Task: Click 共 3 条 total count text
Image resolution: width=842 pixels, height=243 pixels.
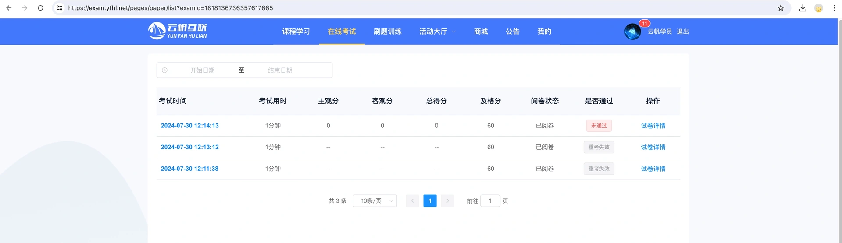Action: (337, 201)
